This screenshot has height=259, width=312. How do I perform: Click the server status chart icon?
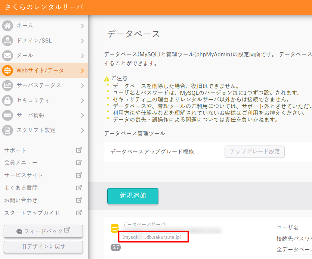pyautogui.click(x=7, y=85)
